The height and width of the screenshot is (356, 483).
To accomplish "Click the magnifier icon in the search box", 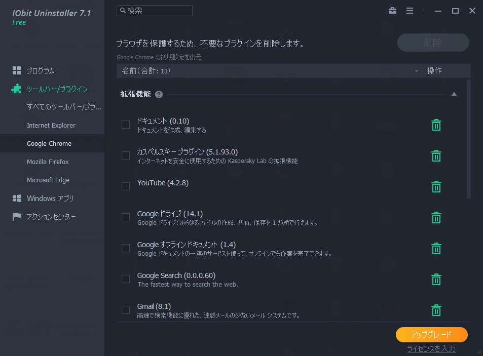I will pos(123,11).
